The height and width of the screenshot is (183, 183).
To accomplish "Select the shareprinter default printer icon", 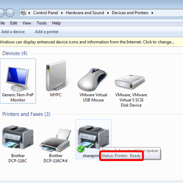I will coord(93,138).
